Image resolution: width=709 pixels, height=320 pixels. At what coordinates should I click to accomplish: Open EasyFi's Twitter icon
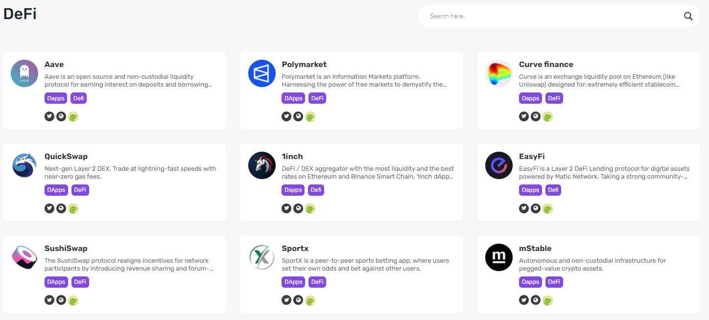pyautogui.click(x=524, y=208)
